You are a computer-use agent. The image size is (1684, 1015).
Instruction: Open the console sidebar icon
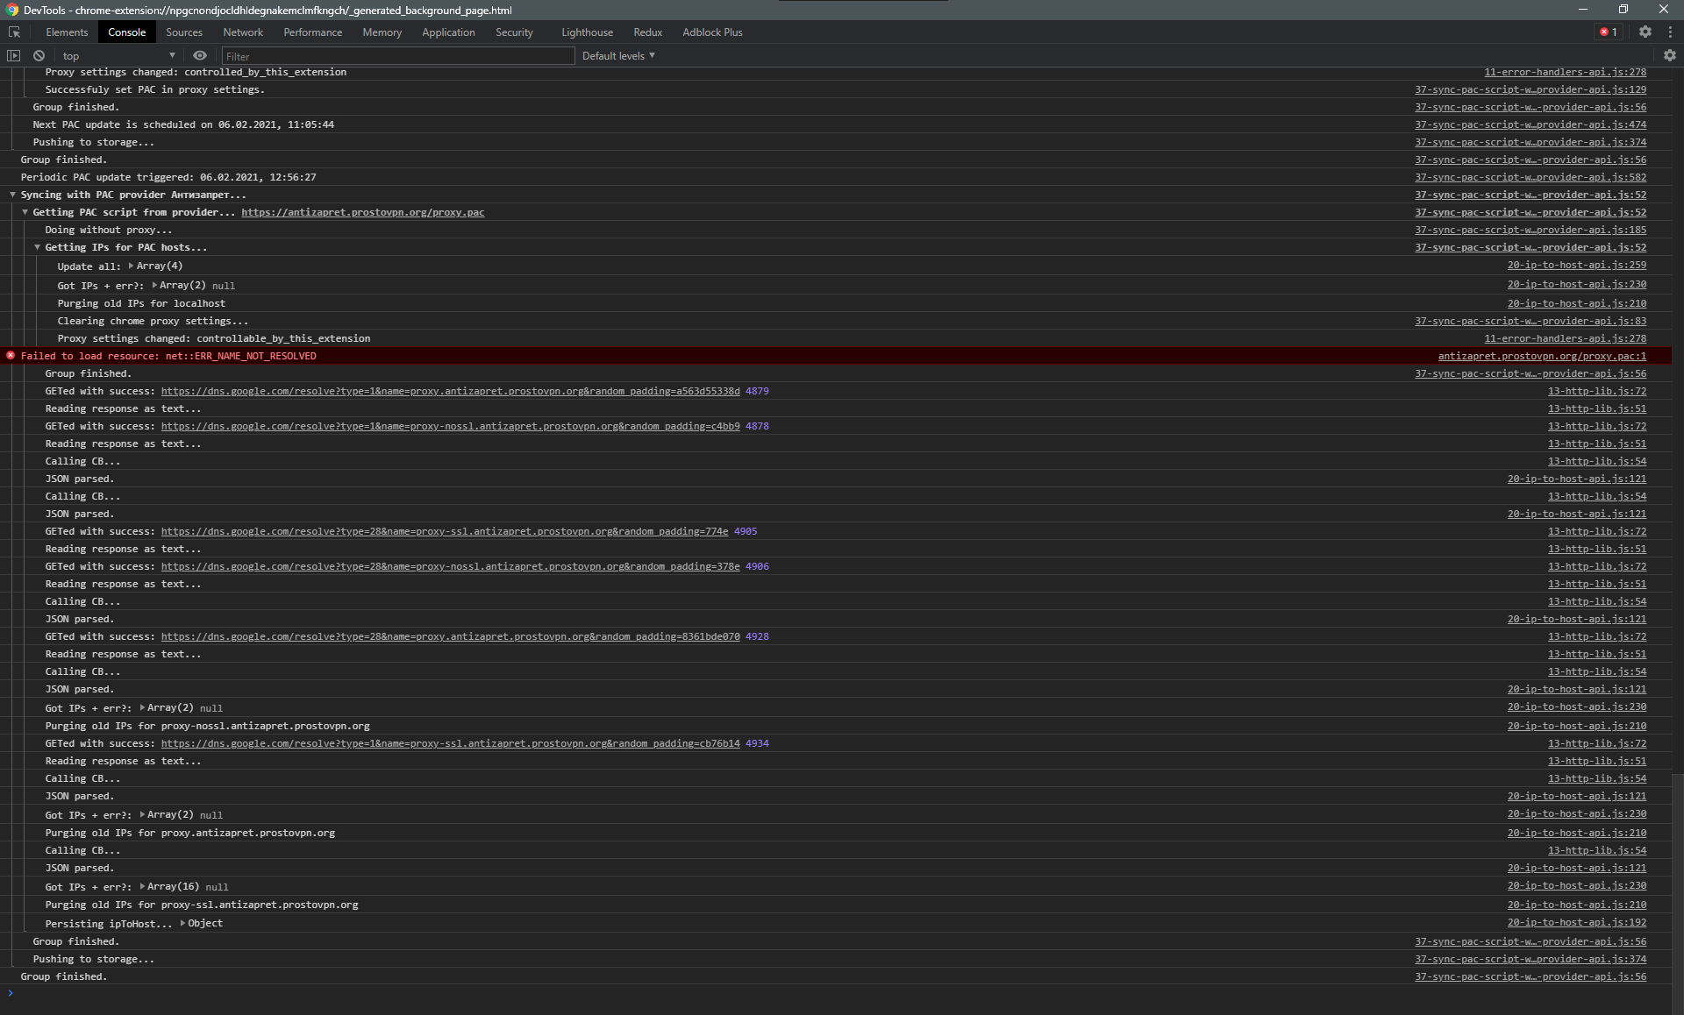[14, 55]
